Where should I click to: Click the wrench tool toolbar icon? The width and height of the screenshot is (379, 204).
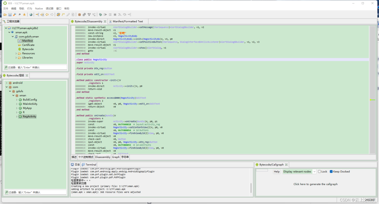14,14
